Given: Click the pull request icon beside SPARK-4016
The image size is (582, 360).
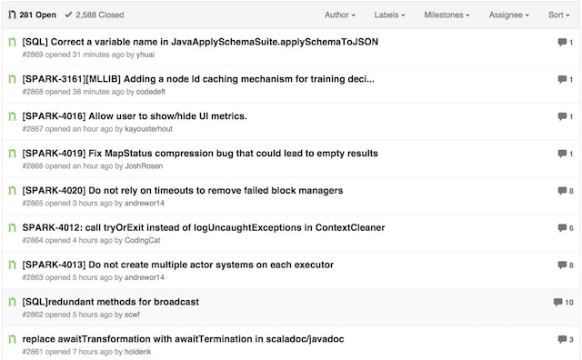Looking at the screenshot, I should click(x=12, y=116).
